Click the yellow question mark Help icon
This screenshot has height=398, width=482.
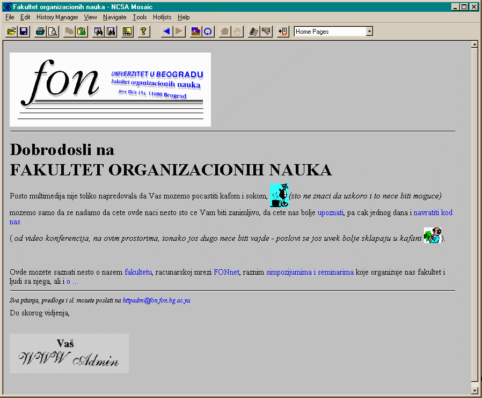click(143, 31)
